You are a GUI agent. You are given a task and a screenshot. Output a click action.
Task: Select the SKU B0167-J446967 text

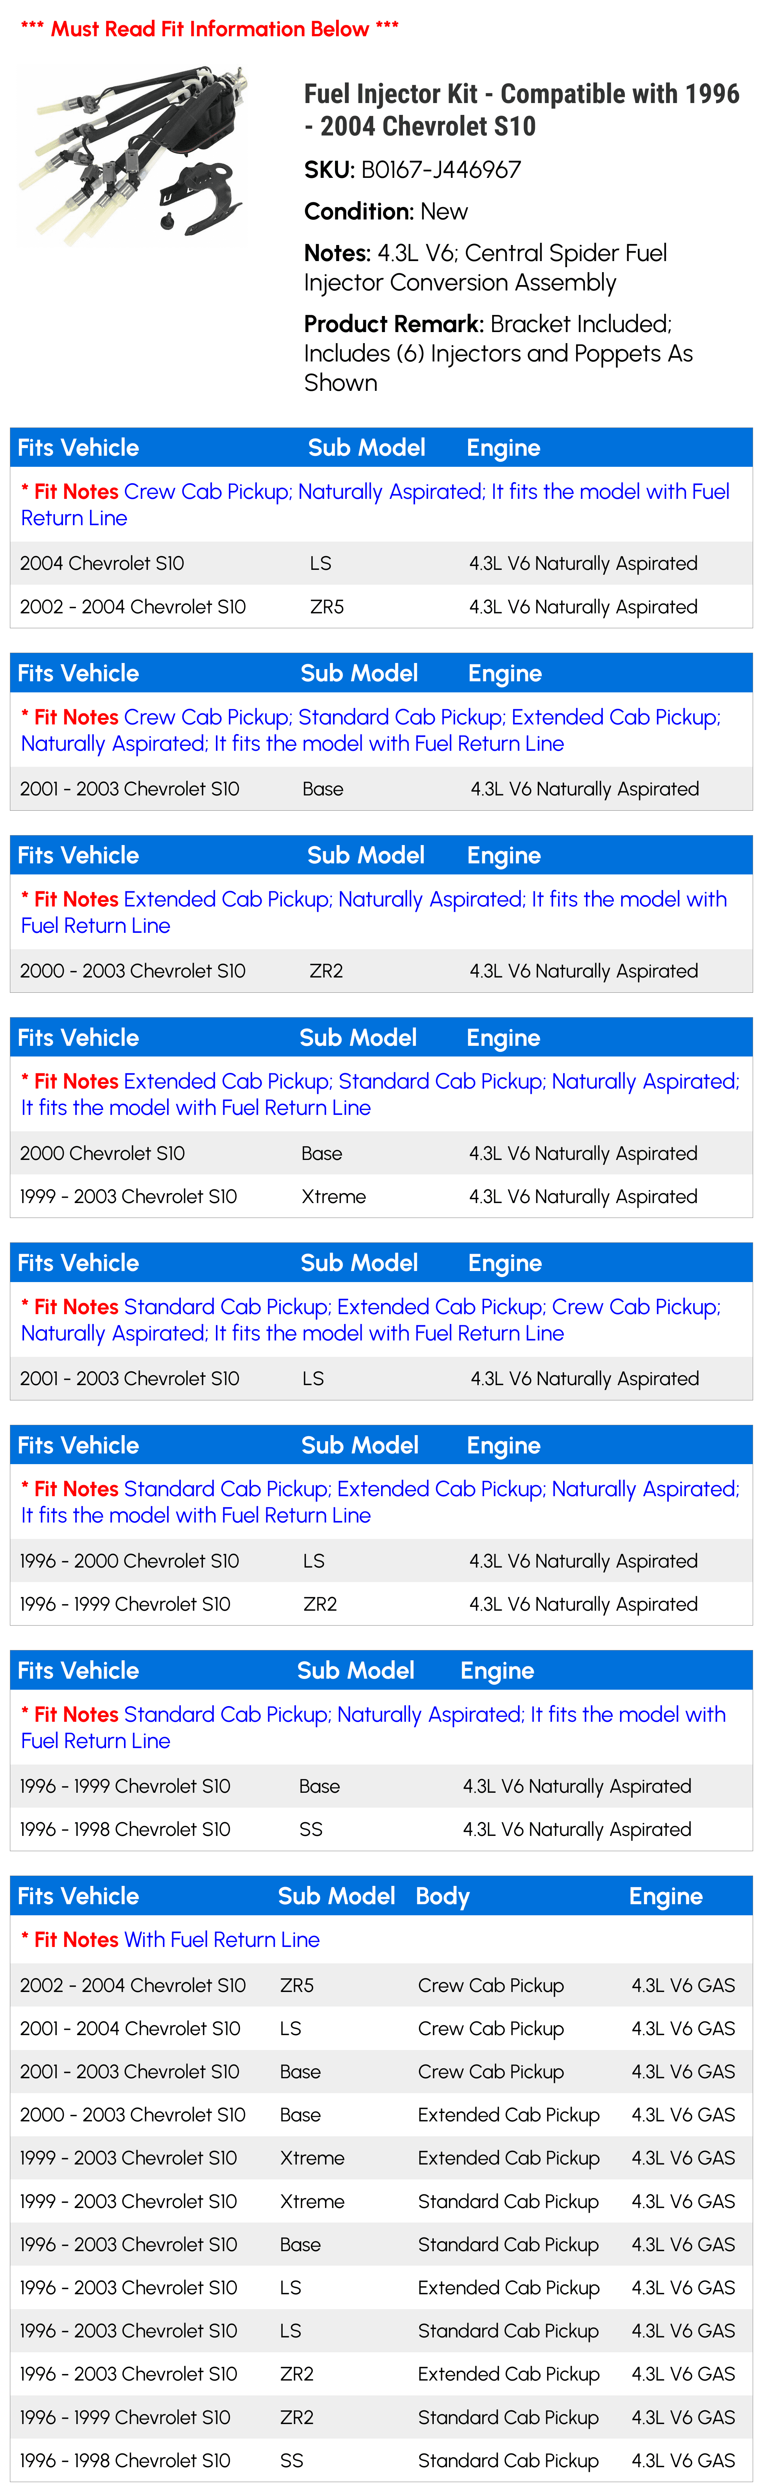point(413,170)
